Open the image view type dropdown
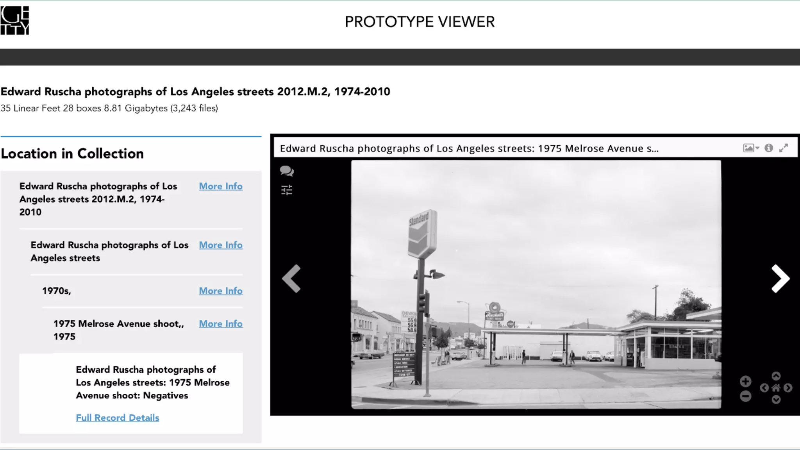 point(750,148)
